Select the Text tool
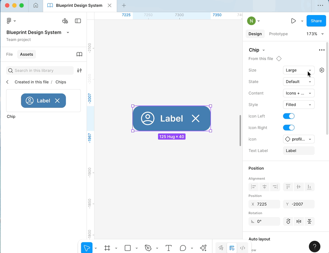Screen dimensions: 329x253 pos(168,248)
